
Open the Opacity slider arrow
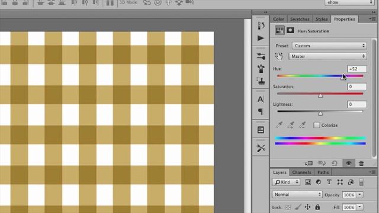coord(359,195)
